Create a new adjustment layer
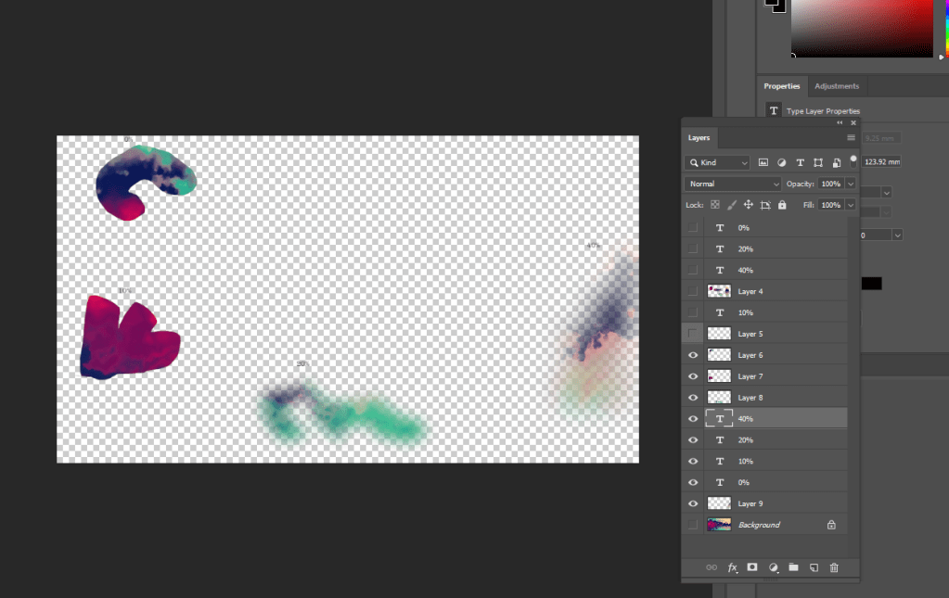 click(773, 567)
